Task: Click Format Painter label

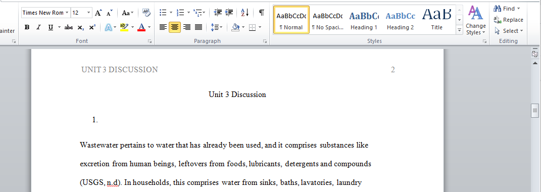Action: 8,31
